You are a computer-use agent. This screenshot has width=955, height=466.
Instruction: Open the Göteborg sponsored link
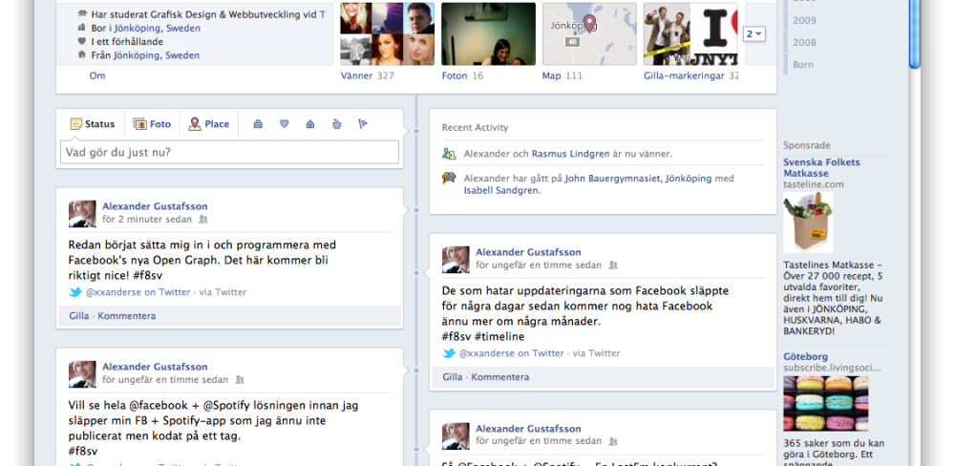pyautogui.click(x=805, y=356)
